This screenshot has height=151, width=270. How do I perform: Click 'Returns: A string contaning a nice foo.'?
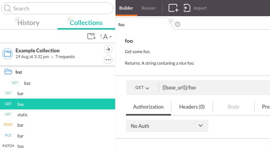(x=159, y=63)
